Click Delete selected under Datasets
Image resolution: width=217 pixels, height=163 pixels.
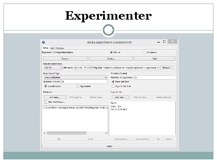97,97
